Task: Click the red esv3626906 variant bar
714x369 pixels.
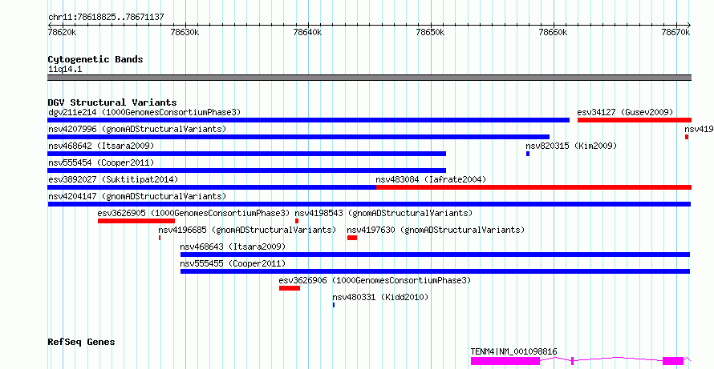Action: 290,288
